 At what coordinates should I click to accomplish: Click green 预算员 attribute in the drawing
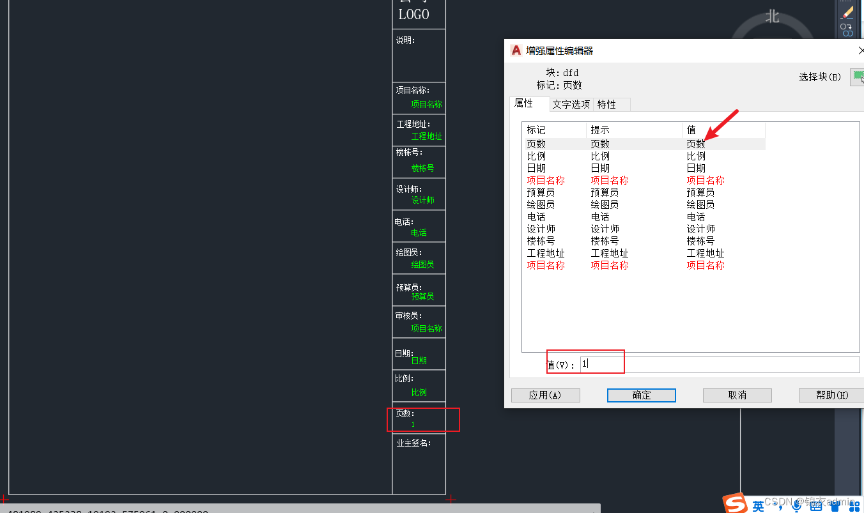click(422, 296)
